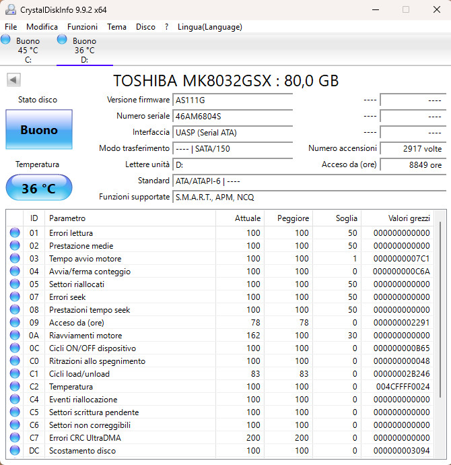Open the Tema menu
Viewport: 451px width, 465px height.
click(116, 27)
